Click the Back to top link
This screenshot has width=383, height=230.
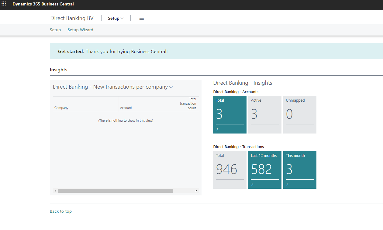(61, 211)
